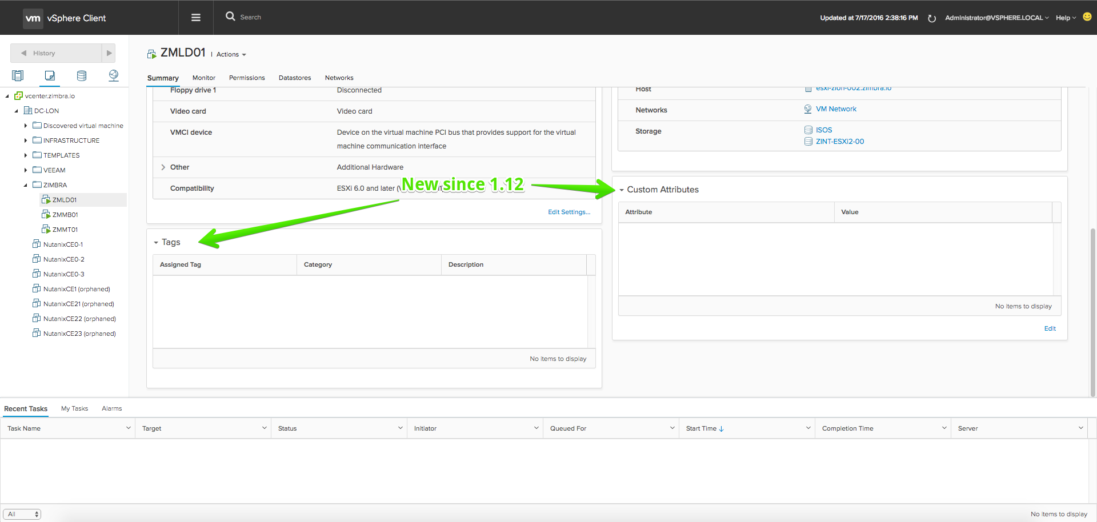Image resolution: width=1097 pixels, height=522 pixels.
Task: Open the Networks tab
Action: point(339,78)
